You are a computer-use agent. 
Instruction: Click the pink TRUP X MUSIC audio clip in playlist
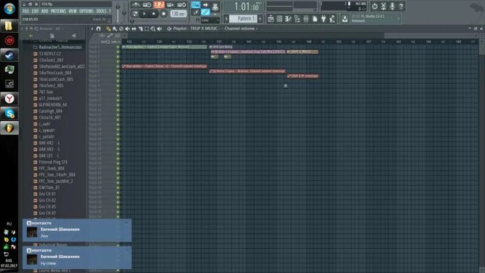(x=302, y=52)
